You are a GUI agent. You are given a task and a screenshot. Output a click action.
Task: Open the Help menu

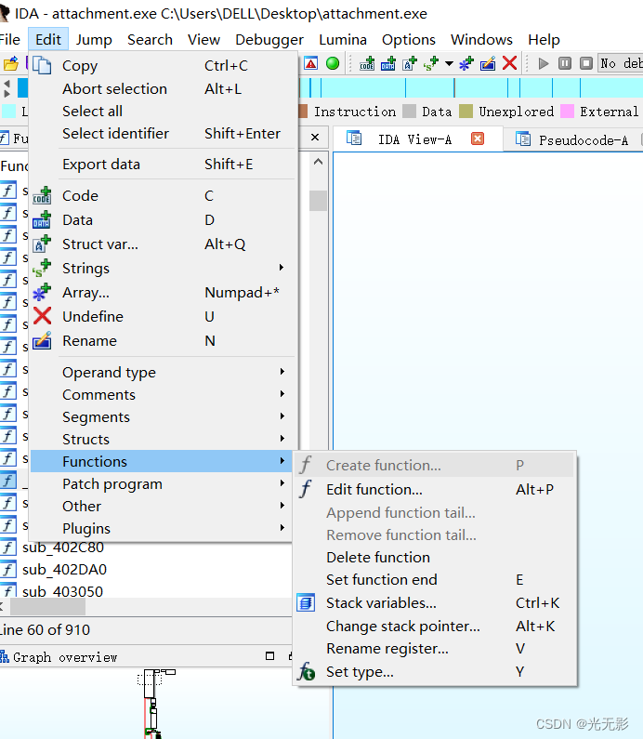[544, 40]
